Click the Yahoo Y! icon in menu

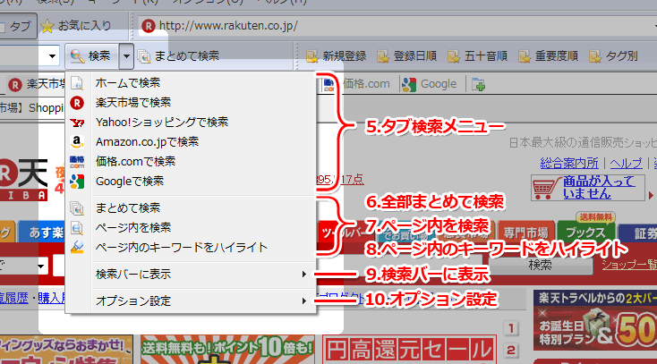77,123
